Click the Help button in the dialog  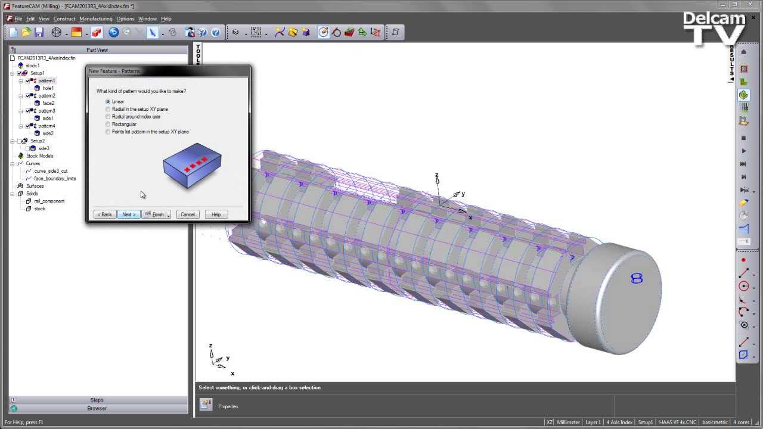click(216, 214)
